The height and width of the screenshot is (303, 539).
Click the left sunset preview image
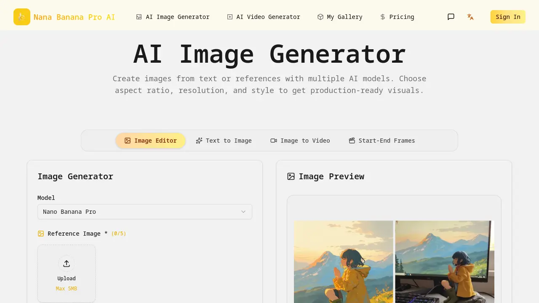coord(343,262)
